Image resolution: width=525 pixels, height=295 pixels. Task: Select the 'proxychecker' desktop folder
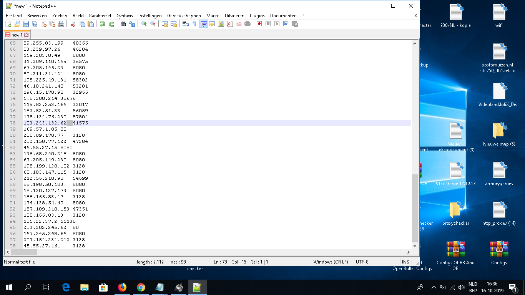455,214
